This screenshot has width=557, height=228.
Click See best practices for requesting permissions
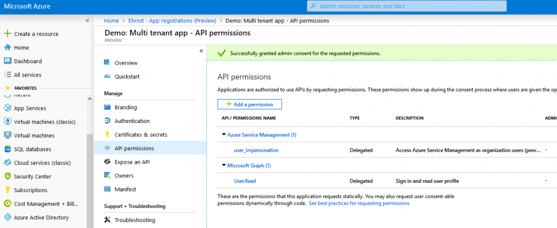tap(359, 203)
